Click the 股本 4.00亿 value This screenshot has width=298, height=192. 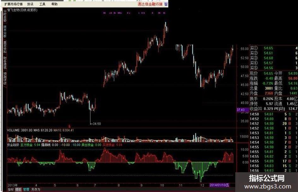[292, 99]
